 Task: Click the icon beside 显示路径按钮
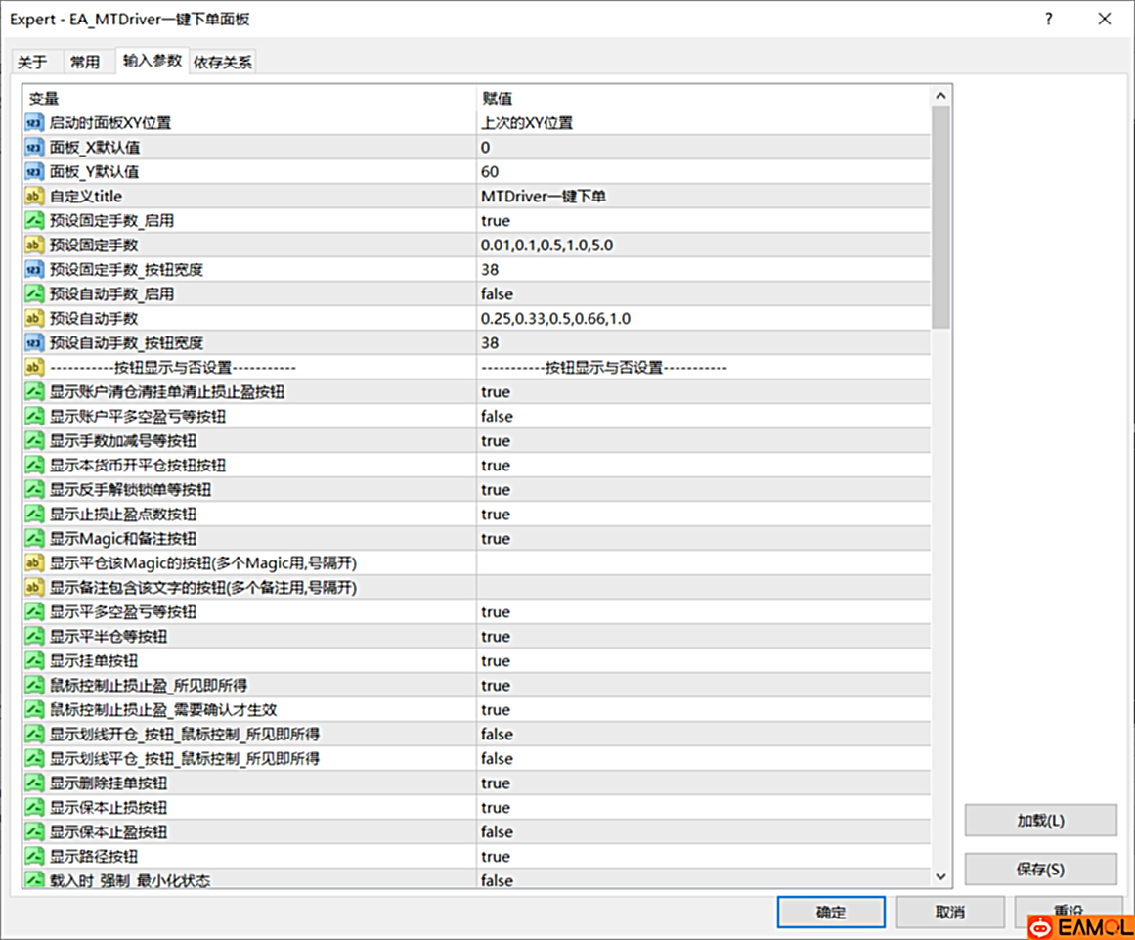click(34, 857)
